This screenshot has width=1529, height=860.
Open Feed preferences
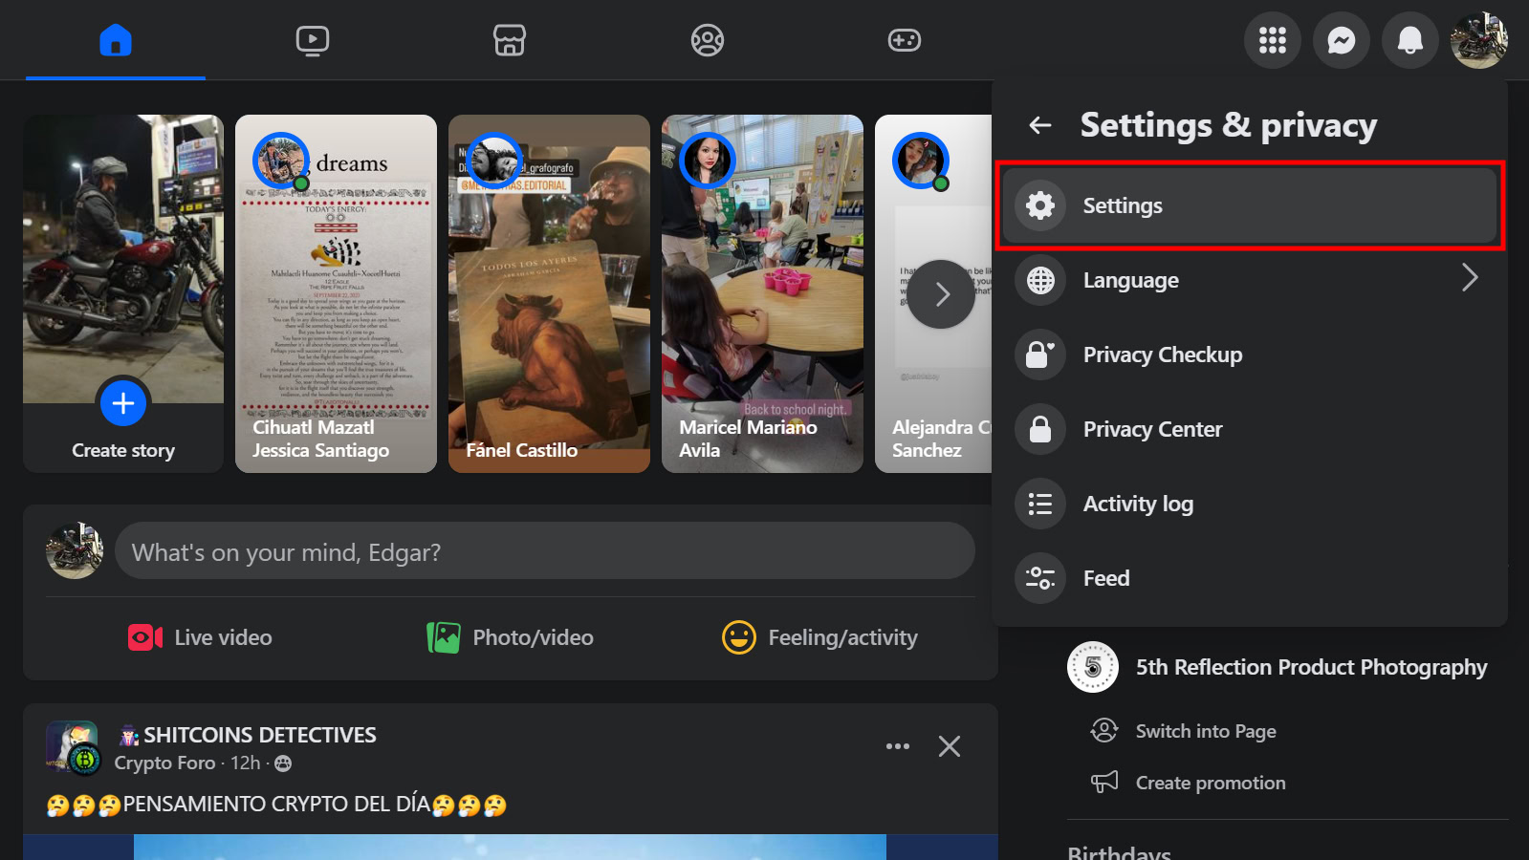coord(1250,578)
